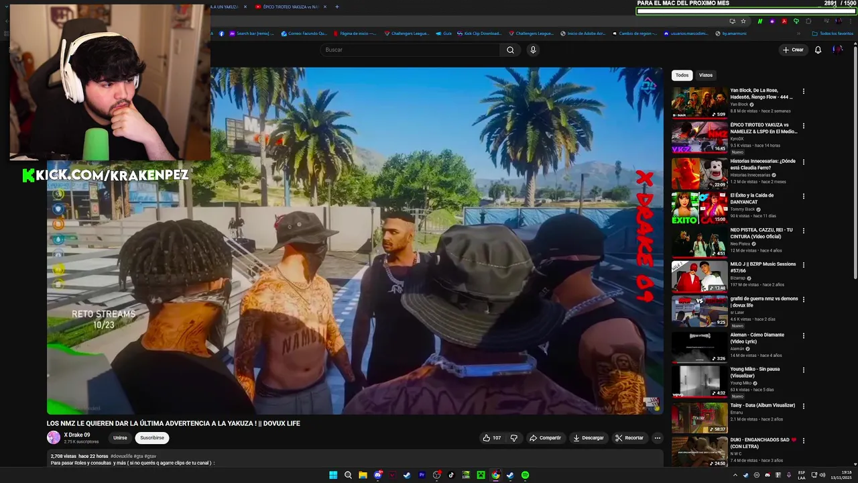858x483 pixels.
Task: Open File Explorer from taskbar
Action: coord(363,475)
